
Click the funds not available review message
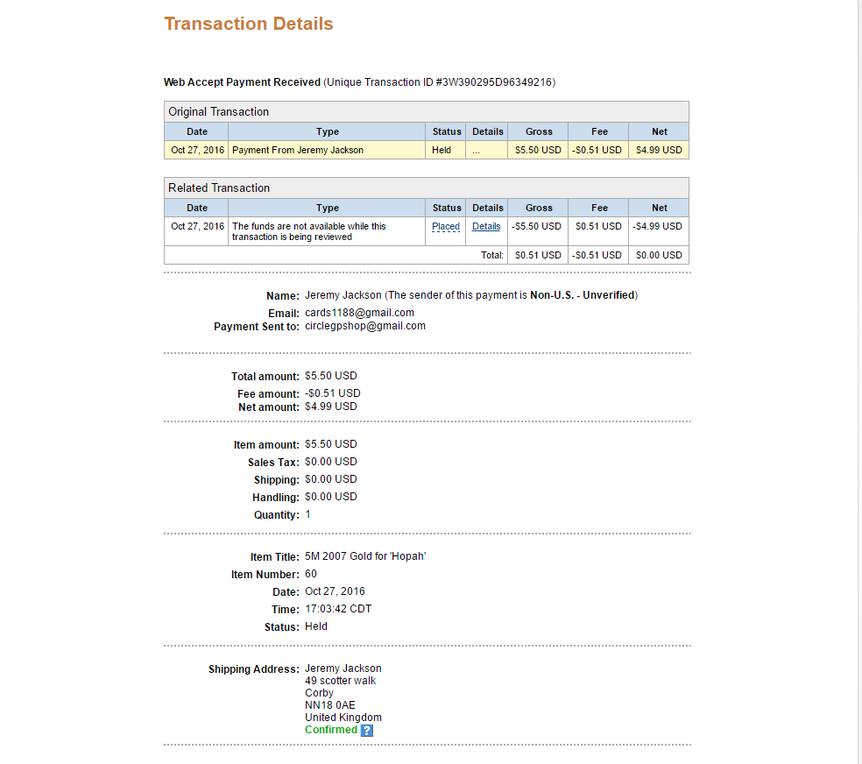coord(309,231)
